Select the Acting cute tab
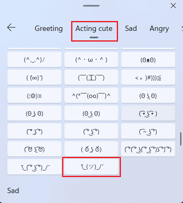Screen dimensions: 183x203 [94, 28]
